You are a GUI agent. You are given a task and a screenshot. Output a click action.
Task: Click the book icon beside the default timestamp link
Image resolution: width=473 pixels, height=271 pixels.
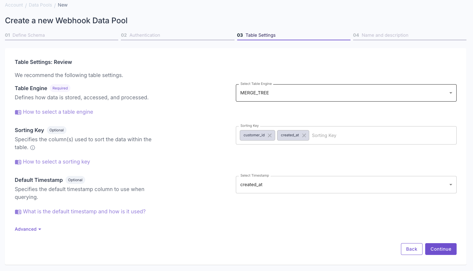(x=18, y=212)
